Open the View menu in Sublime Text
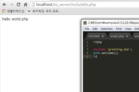Screen dimensions: 139x92 pos(128,29)
